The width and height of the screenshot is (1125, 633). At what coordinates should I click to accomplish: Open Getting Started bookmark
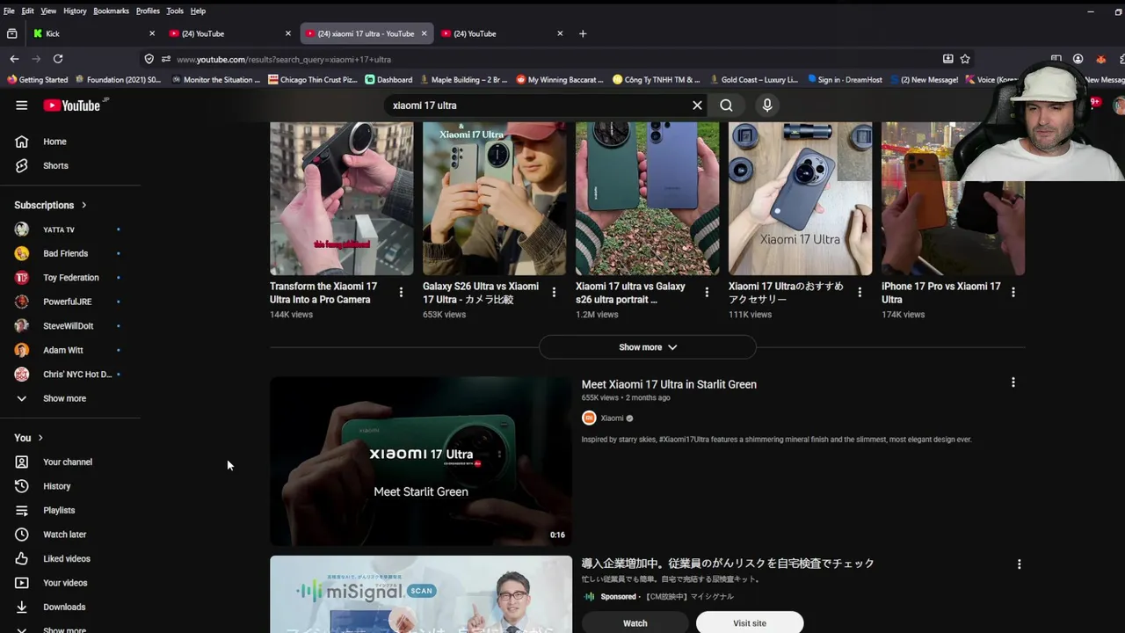tap(38, 80)
